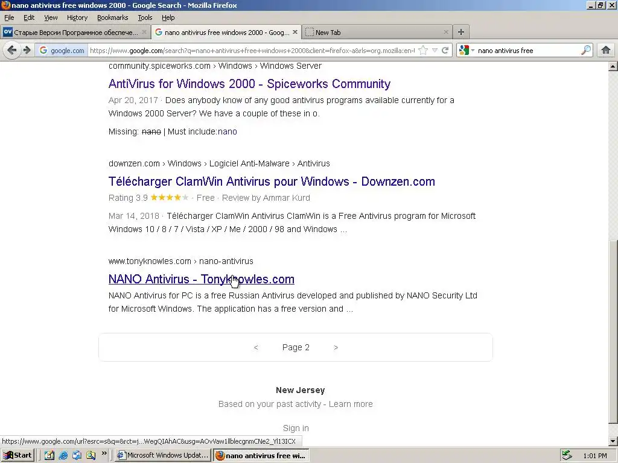Click the Show Desktop quick launch icon
Screen dimensions: 618x463
tap(49, 456)
